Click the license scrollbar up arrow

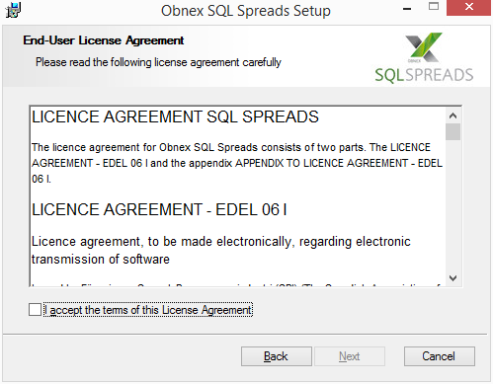[x=453, y=115]
